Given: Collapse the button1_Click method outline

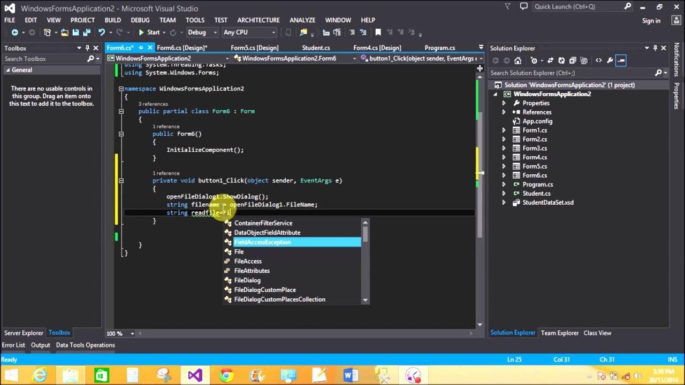Looking at the screenshot, I should point(121,181).
